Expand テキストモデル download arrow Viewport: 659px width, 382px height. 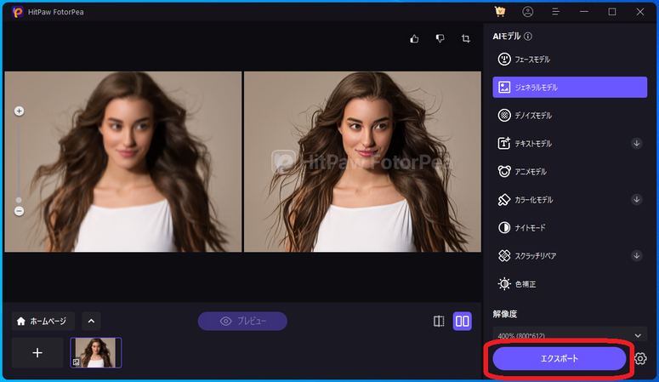636,143
